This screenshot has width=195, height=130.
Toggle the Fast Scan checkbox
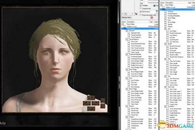[141, 12]
